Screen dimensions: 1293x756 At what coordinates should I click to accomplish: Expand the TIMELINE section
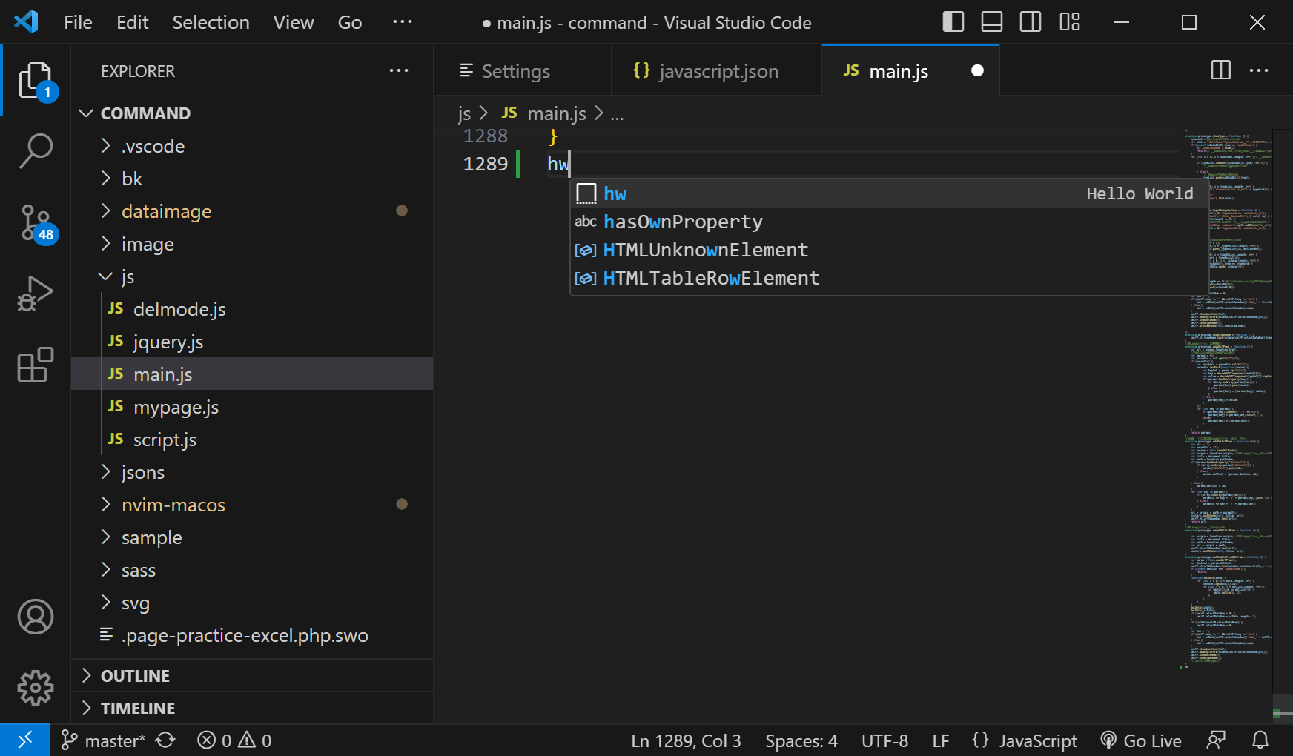point(252,709)
